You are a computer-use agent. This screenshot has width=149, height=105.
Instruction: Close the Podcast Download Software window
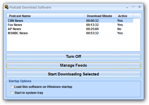(139, 7)
